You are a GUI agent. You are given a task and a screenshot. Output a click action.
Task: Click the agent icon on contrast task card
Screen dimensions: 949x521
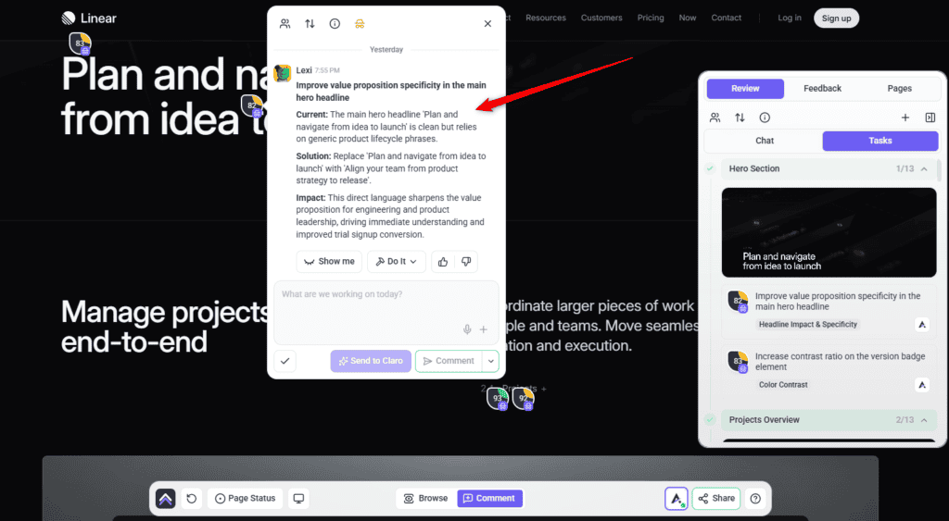(x=922, y=384)
